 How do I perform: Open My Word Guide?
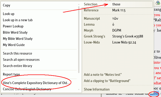[14, 45]
